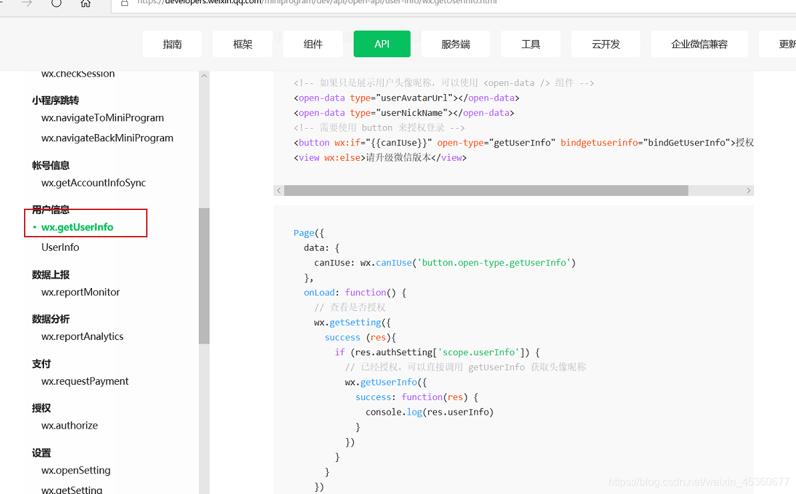
Task: Open wx.getAccountInfoSync sidebar link
Action: pos(93,183)
